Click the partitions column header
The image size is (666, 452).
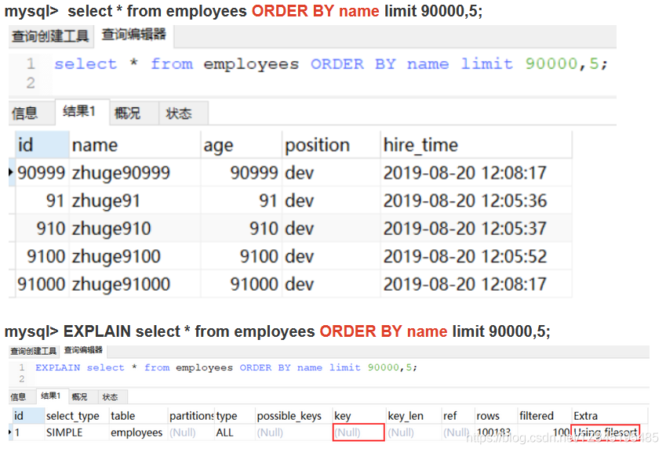pyautogui.click(x=191, y=416)
